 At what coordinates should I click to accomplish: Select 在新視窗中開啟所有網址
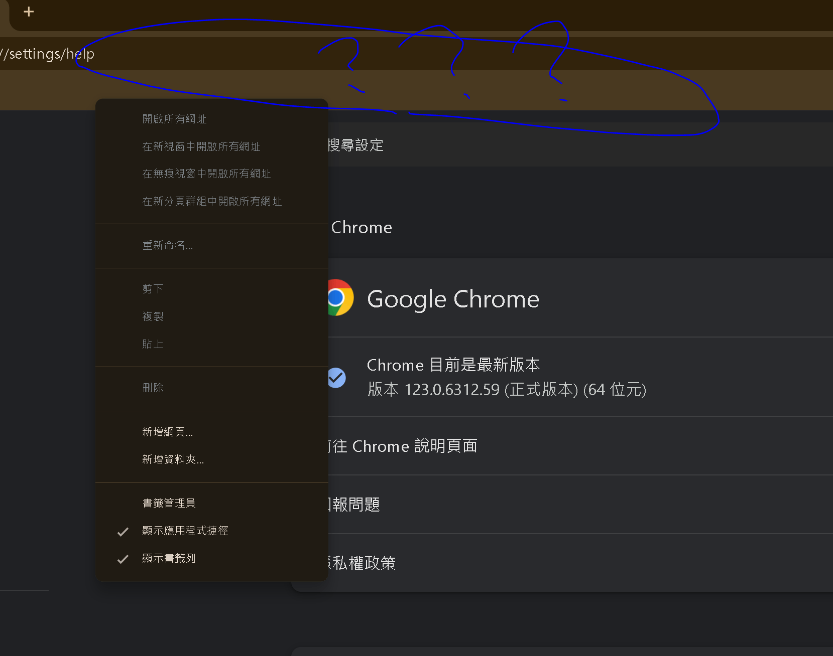[x=201, y=146]
